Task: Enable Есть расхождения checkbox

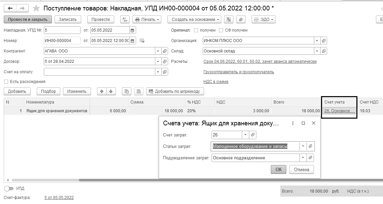Action: pyautogui.click(x=6, y=82)
